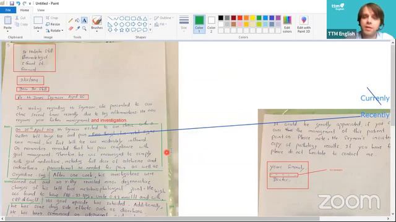Click the Paste clipboard icon
Viewport: 396px width, 222px height.
click(x=7, y=20)
